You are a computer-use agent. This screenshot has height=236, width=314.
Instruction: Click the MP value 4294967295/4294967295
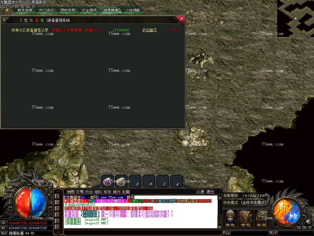pyautogui.click(x=28, y=228)
